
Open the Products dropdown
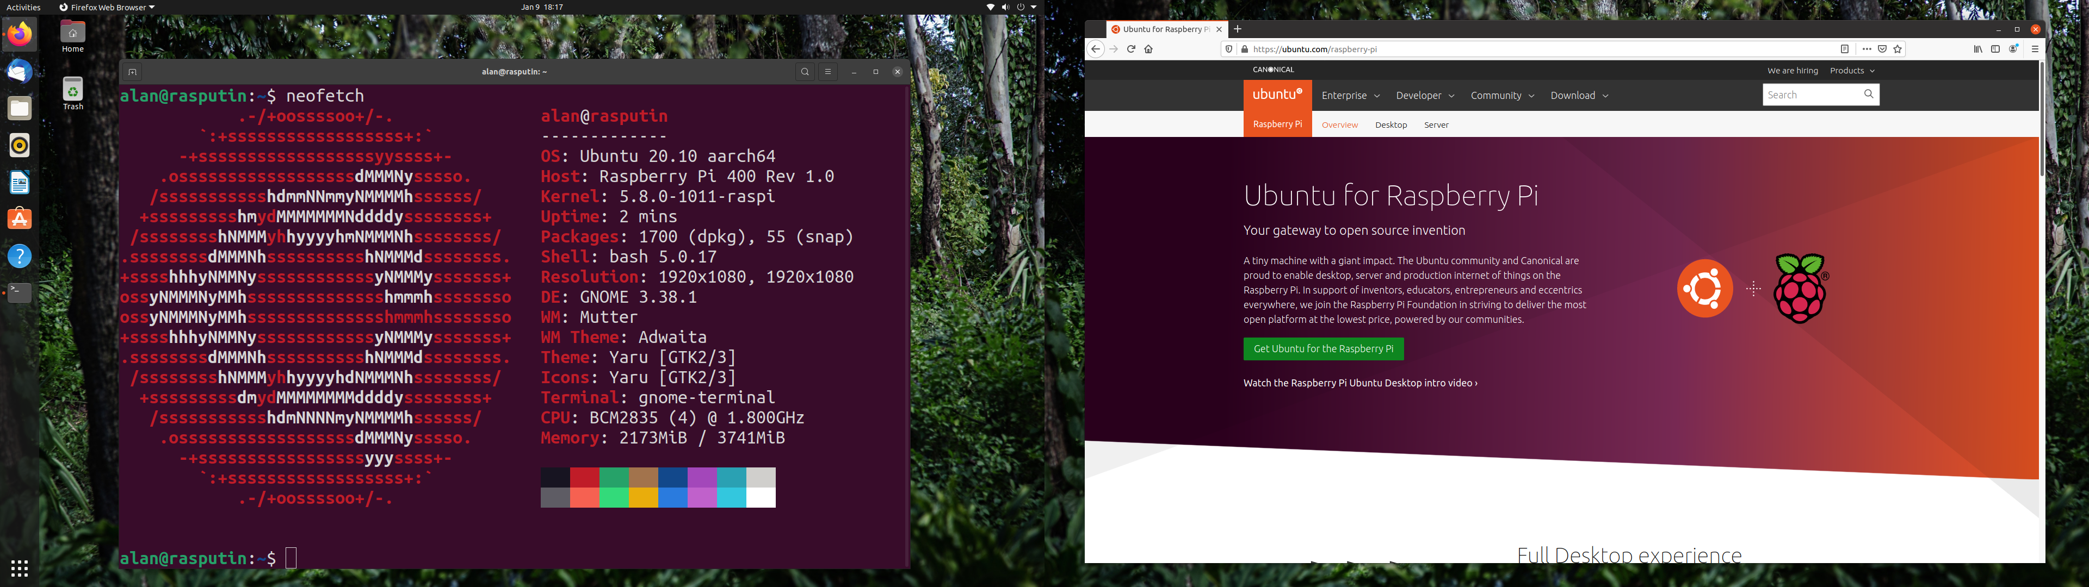point(1852,71)
